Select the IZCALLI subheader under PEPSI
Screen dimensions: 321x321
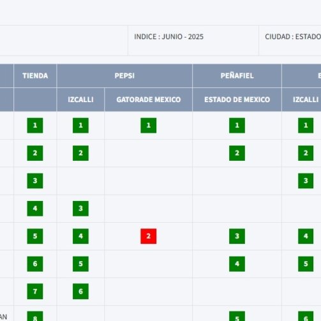(80, 100)
